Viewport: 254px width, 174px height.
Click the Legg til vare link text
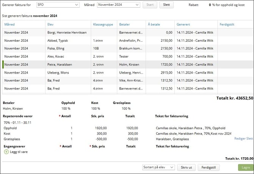(19, 152)
